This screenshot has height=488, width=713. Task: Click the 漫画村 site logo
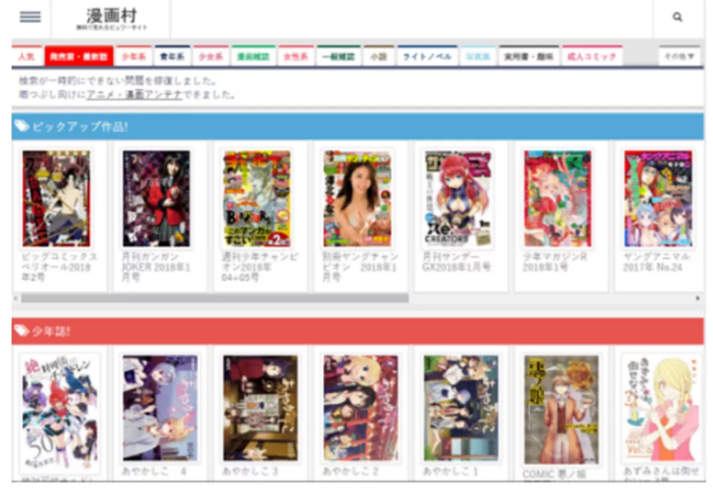111,19
